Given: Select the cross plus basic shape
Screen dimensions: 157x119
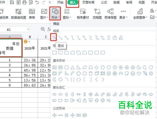Looking at the screenshot, I should [x=78, y=74].
